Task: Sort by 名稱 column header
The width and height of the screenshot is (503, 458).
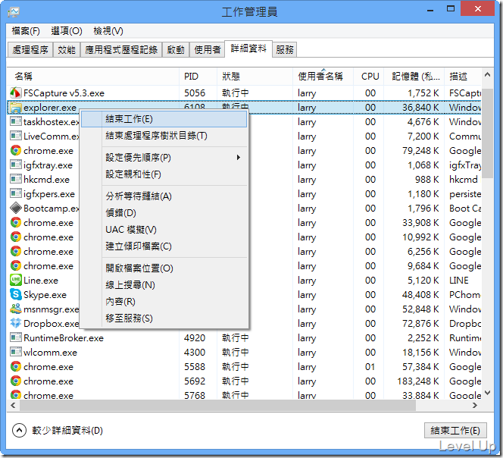Action: tap(92, 77)
